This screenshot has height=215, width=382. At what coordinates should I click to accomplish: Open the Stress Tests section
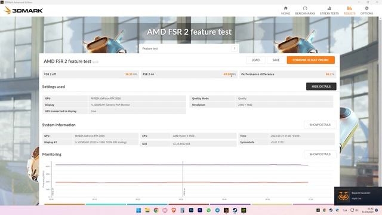pyautogui.click(x=329, y=11)
